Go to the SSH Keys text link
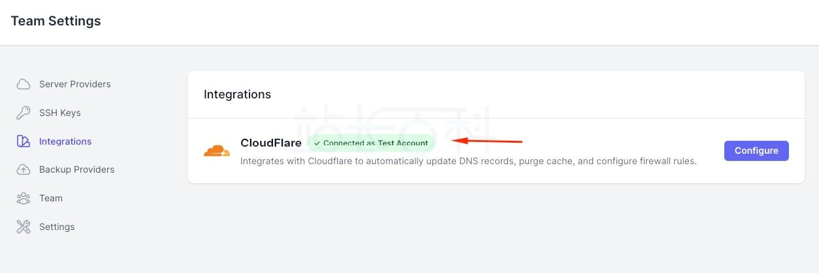This screenshot has width=819, height=273. point(59,113)
